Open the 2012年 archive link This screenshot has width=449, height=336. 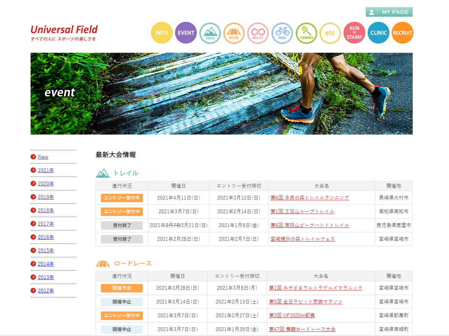tap(46, 291)
